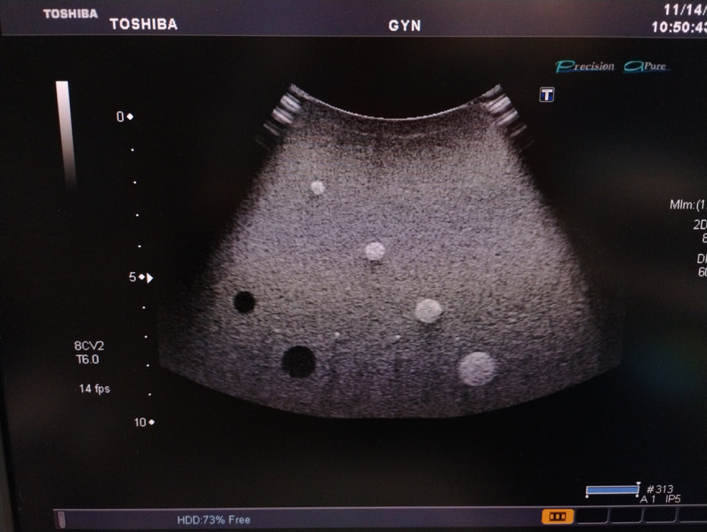Click the TOSHIBA header text label
This screenshot has height=532, width=707.
(144, 24)
